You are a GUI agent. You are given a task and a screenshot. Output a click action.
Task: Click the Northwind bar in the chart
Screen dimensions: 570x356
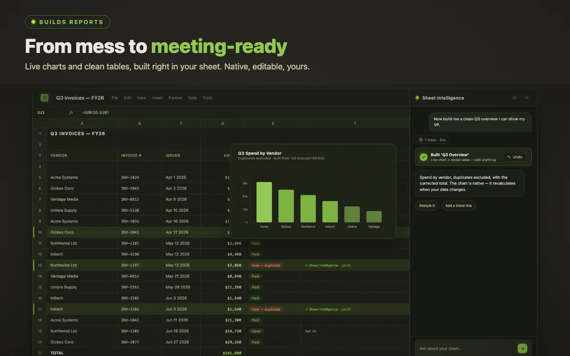[308, 209]
